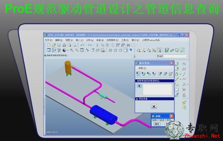This screenshot has height=141, width=223.
Task: Click the Zoom In magnifier icon
Action: 72,50
